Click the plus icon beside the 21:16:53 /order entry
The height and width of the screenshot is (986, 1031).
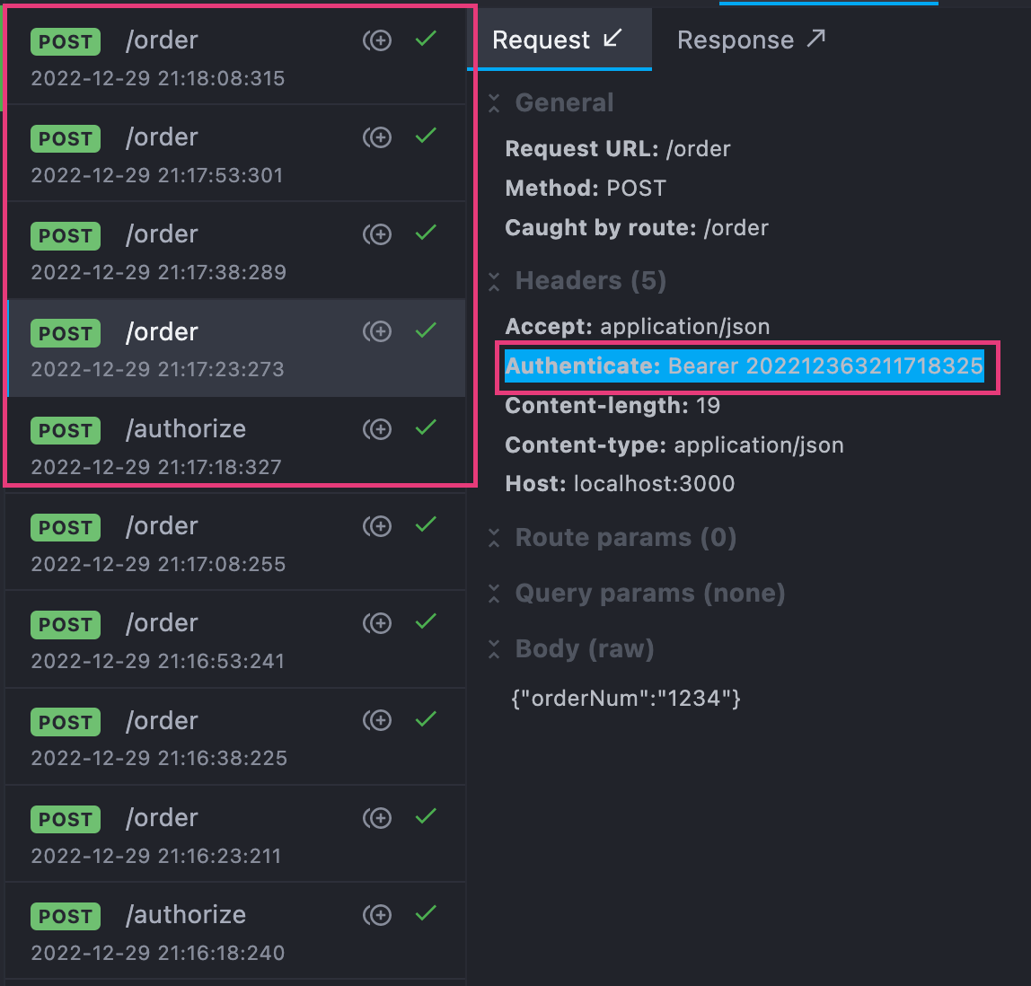click(x=377, y=623)
